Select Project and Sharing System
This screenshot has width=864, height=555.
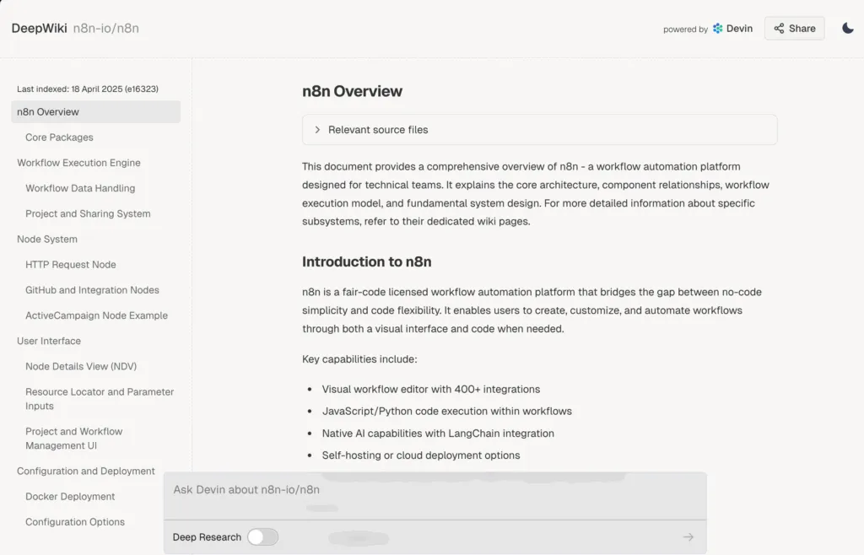click(x=88, y=213)
